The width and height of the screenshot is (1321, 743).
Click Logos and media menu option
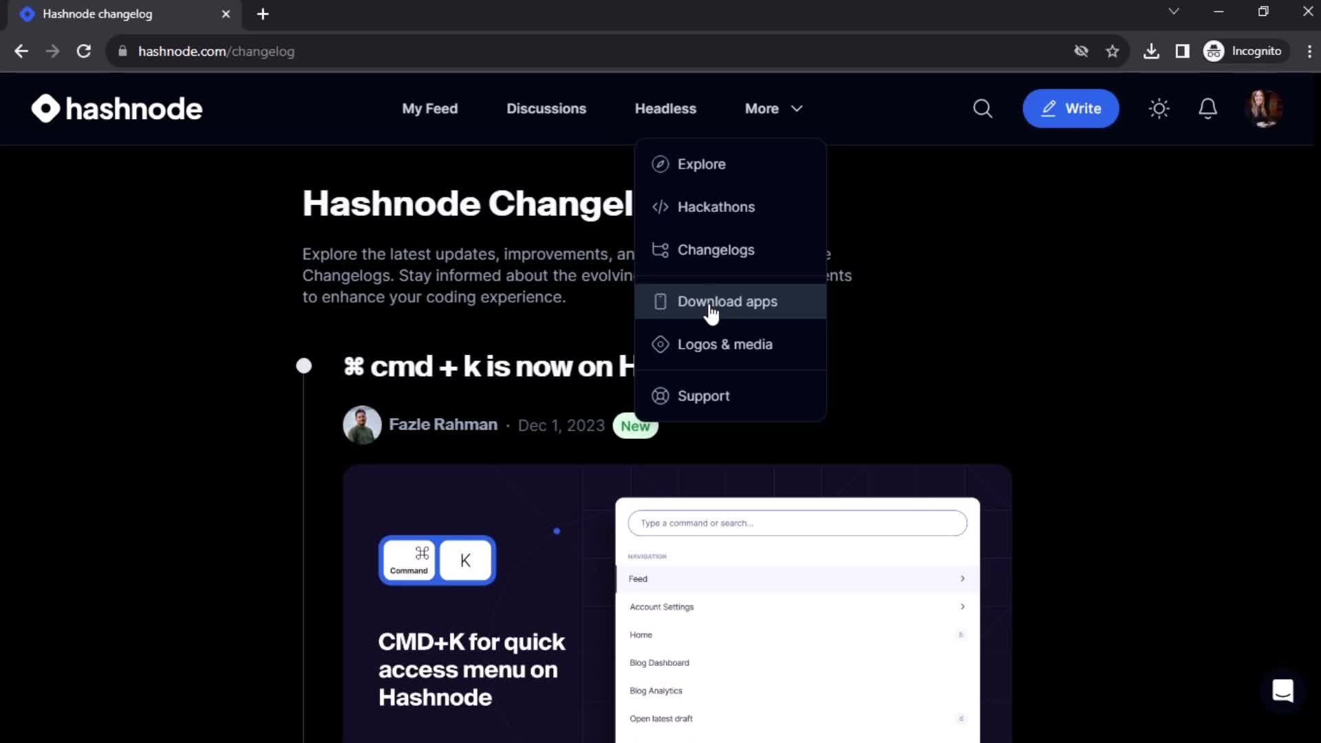point(725,344)
